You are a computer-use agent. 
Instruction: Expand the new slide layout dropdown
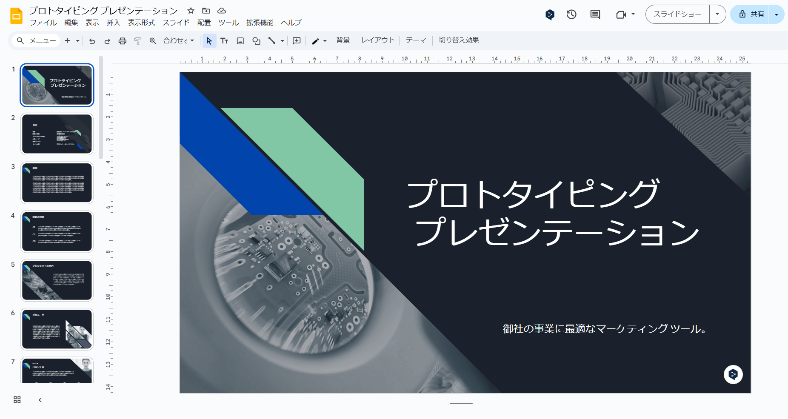pos(77,41)
